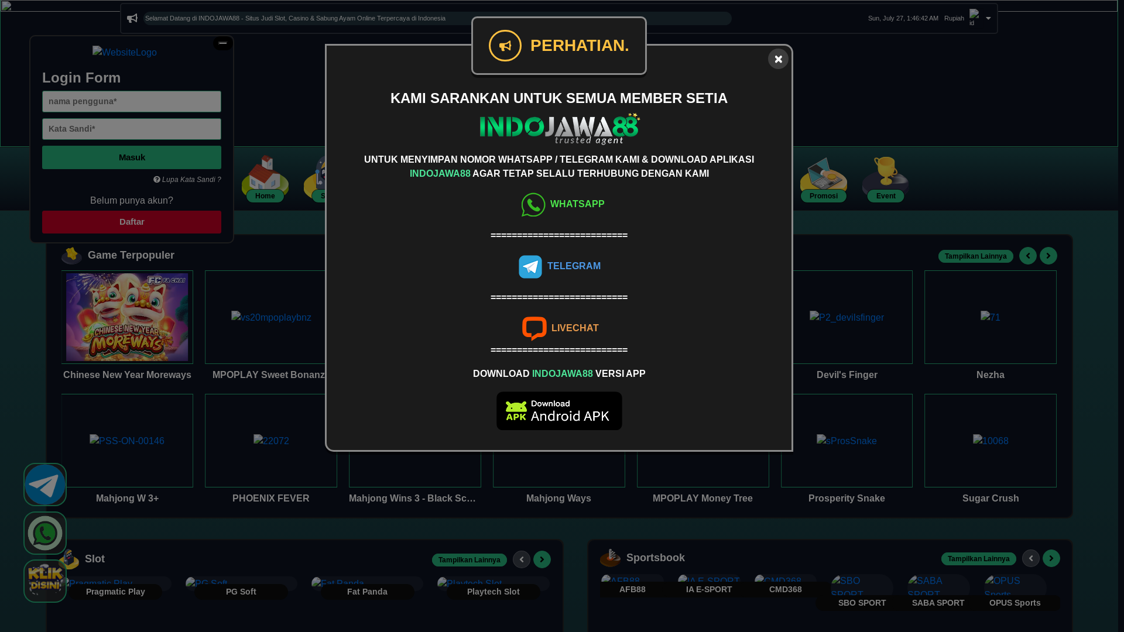Open floating WhatsApp contact icon

[45, 533]
